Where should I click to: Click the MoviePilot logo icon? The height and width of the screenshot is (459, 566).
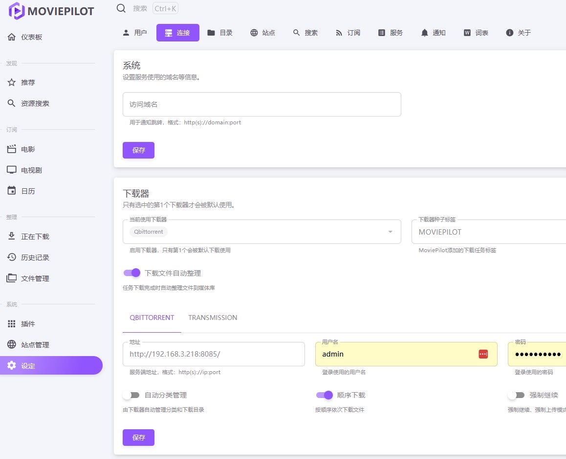tap(17, 11)
